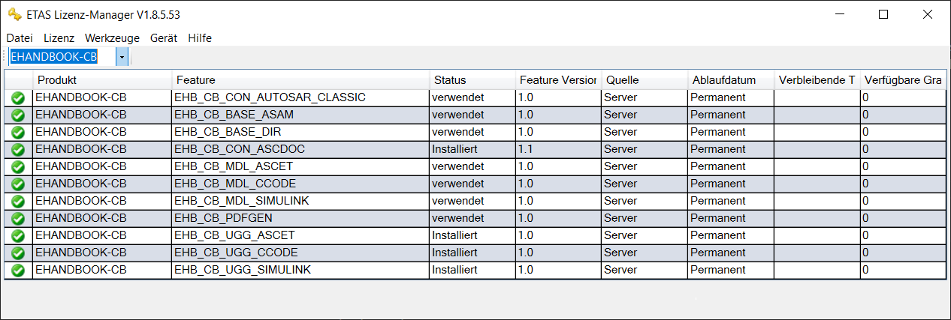Click green status icon for EHB_CB_CON_ASCDOC row

[18, 149]
